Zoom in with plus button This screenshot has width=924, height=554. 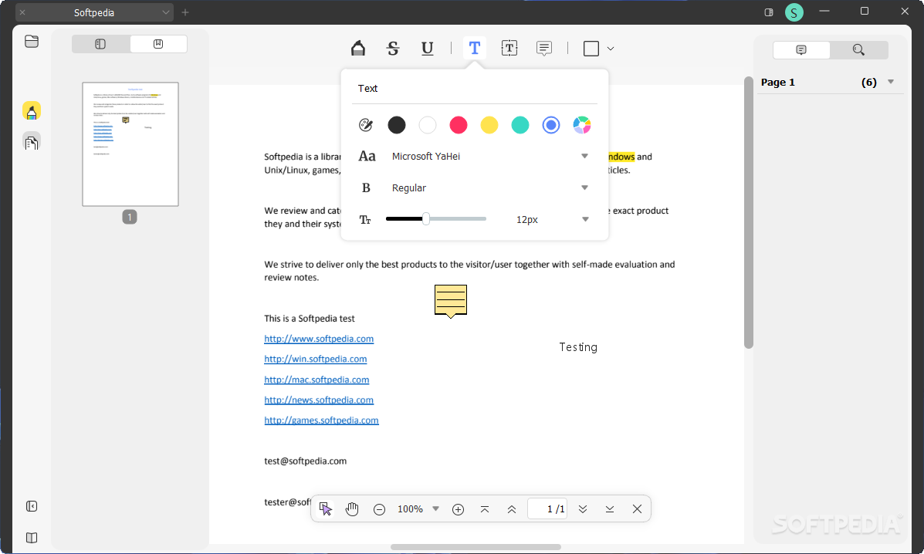(x=458, y=509)
